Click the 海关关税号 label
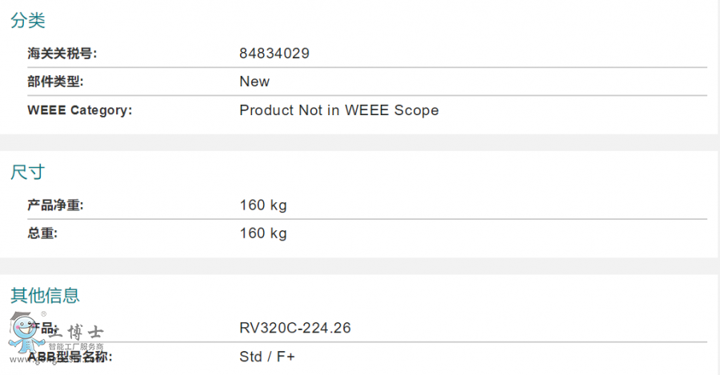This screenshot has height=375, width=720. 62,54
